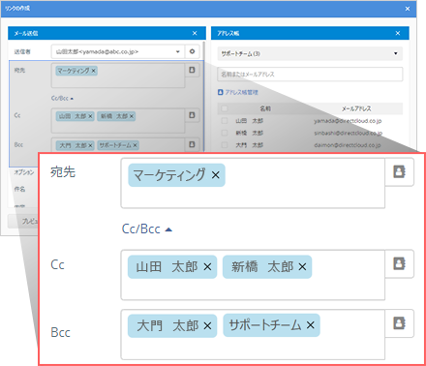426x366 pixels.
Task: Click small Bcc address book icon in メール送信 panel
Action: pyautogui.click(x=192, y=144)
